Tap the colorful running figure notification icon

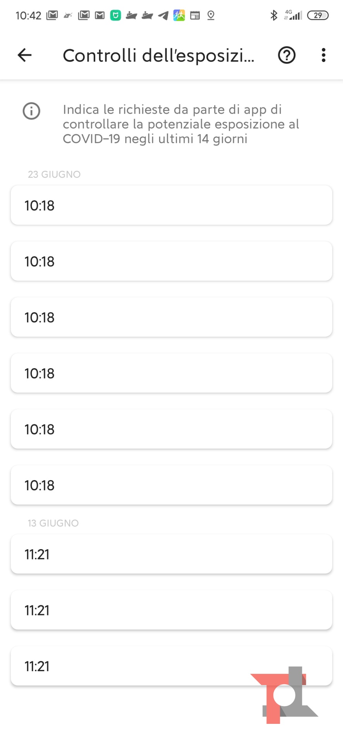(x=179, y=15)
